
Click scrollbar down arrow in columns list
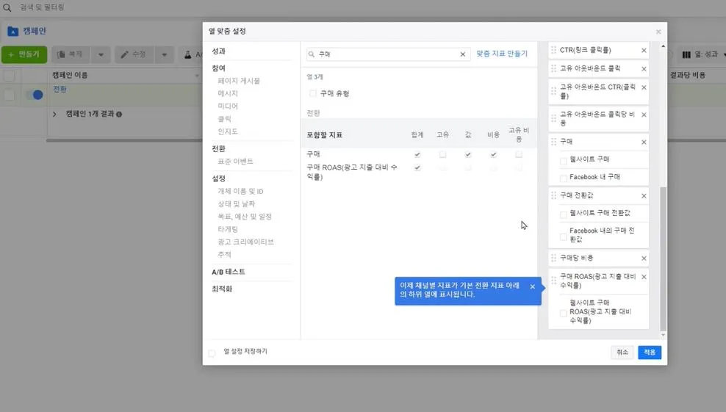coord(663,335)
